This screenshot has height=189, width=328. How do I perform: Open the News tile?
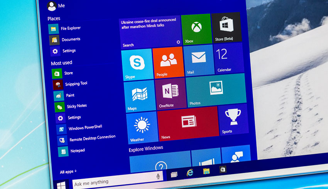tap(188, 124)
